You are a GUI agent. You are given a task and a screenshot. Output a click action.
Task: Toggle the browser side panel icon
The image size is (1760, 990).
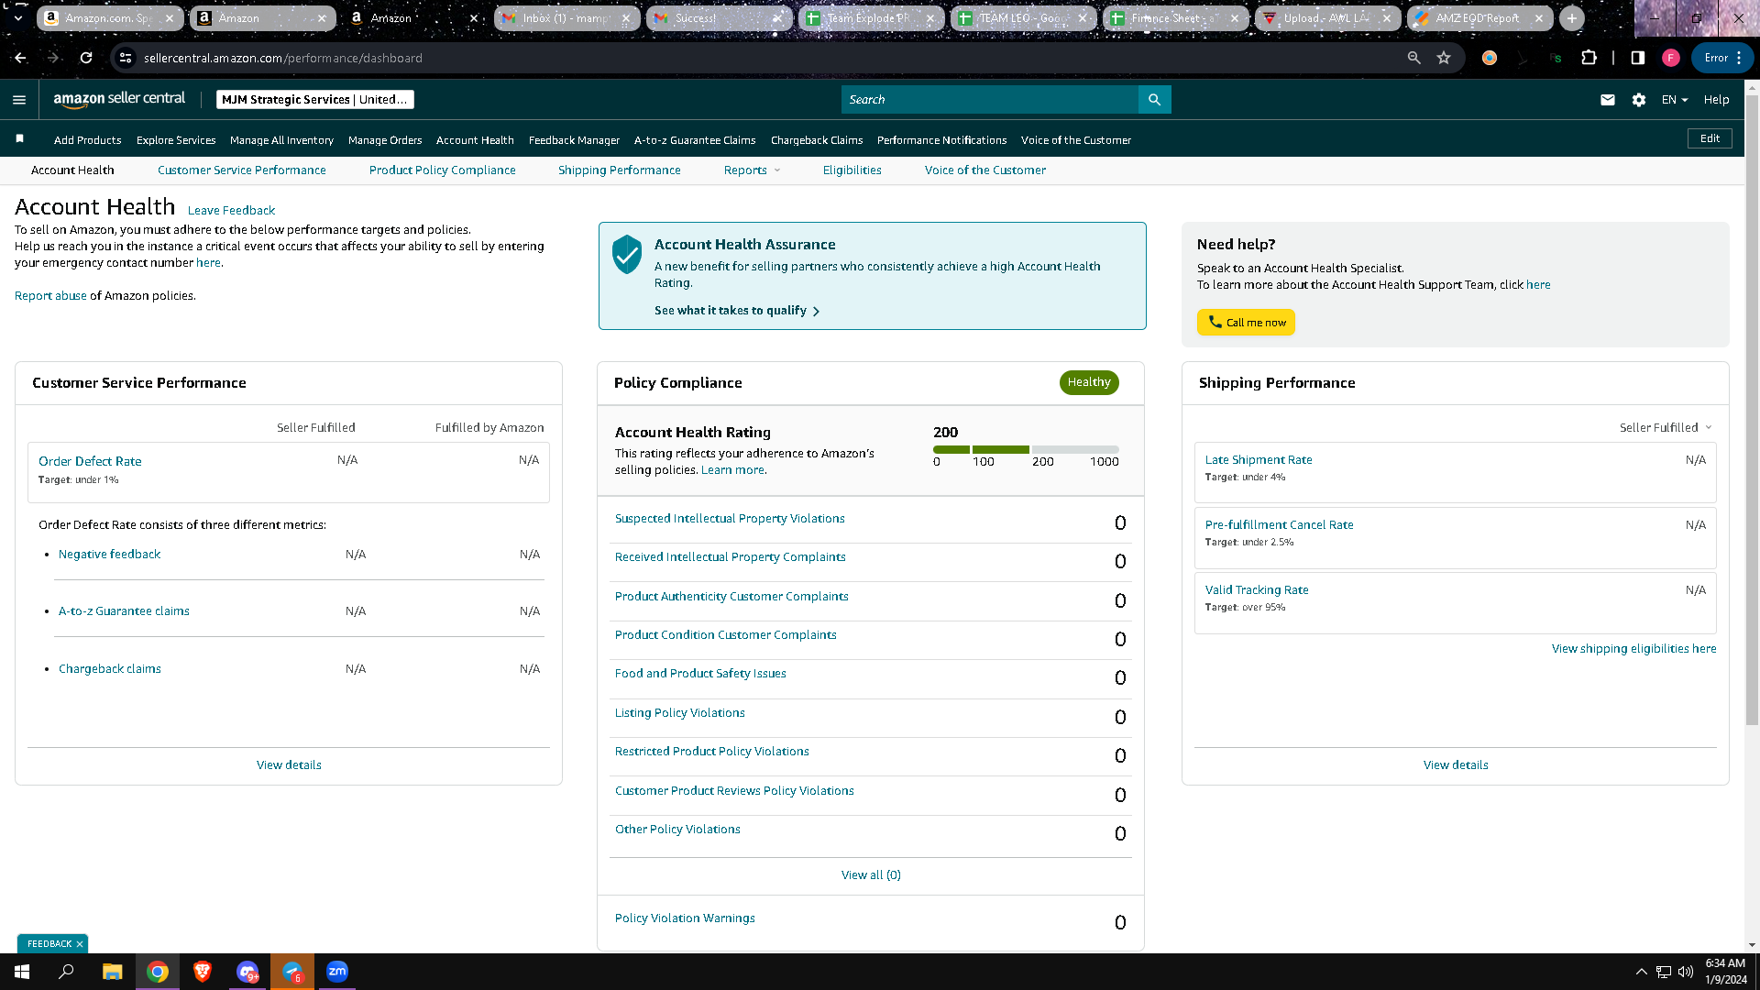click(x=1638, y=58)
